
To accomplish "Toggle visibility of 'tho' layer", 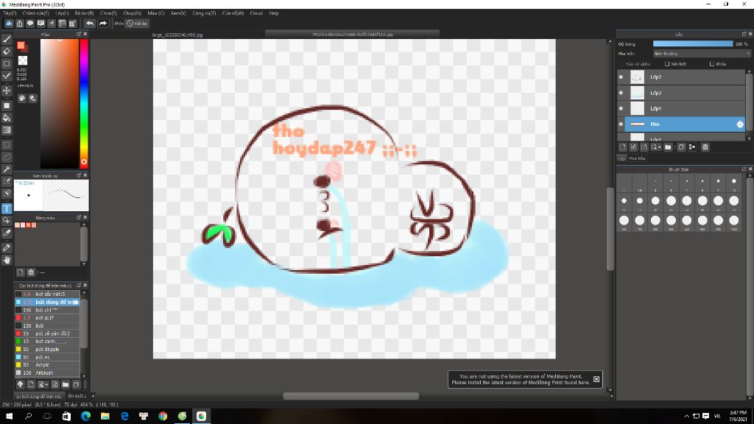I will tap(621, 124).
